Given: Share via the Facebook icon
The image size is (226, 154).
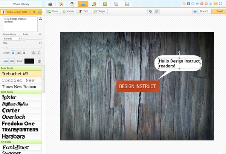Looking at the screenshot, I should point(189,4).
